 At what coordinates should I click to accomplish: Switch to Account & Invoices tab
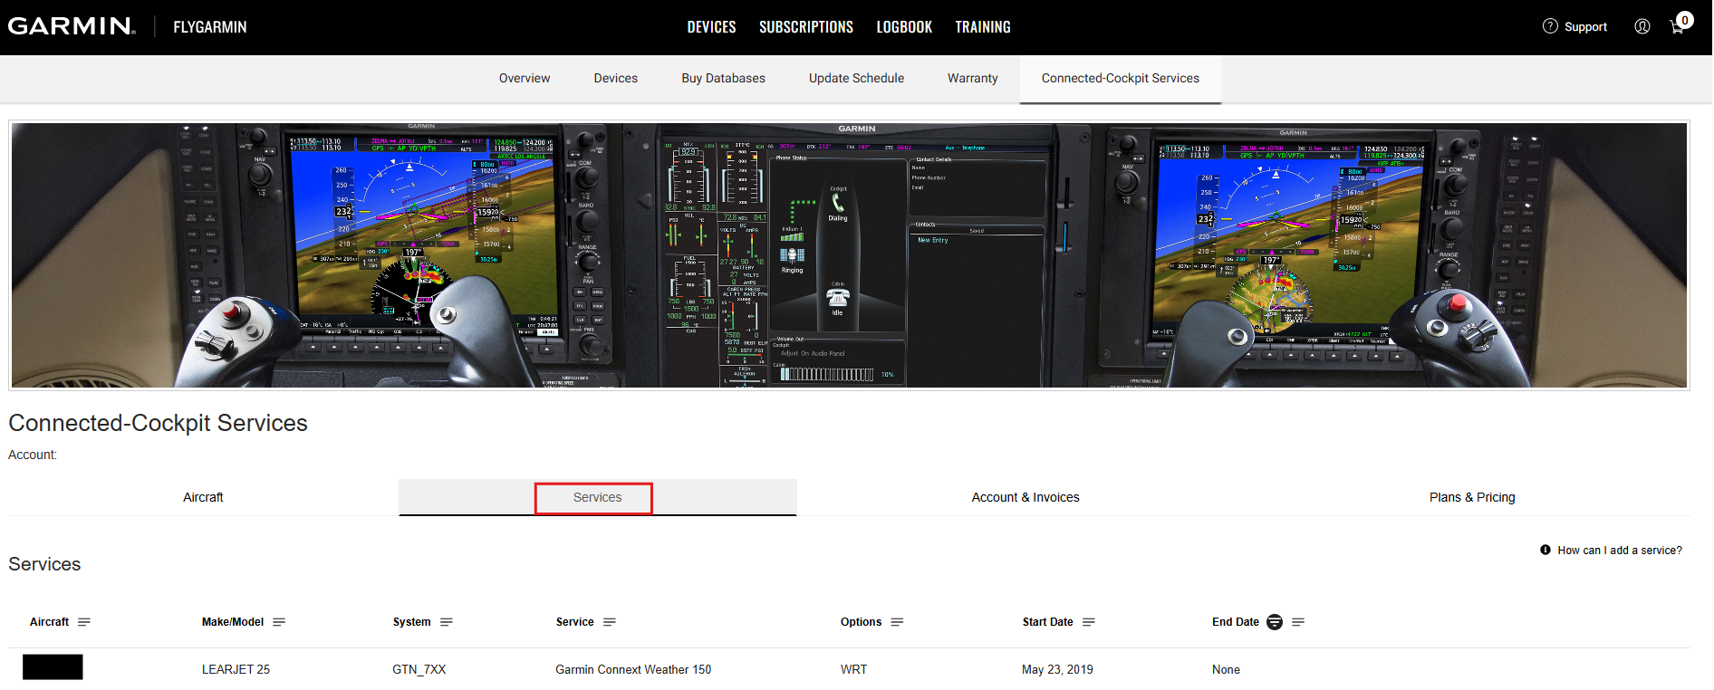(1026, 497)
